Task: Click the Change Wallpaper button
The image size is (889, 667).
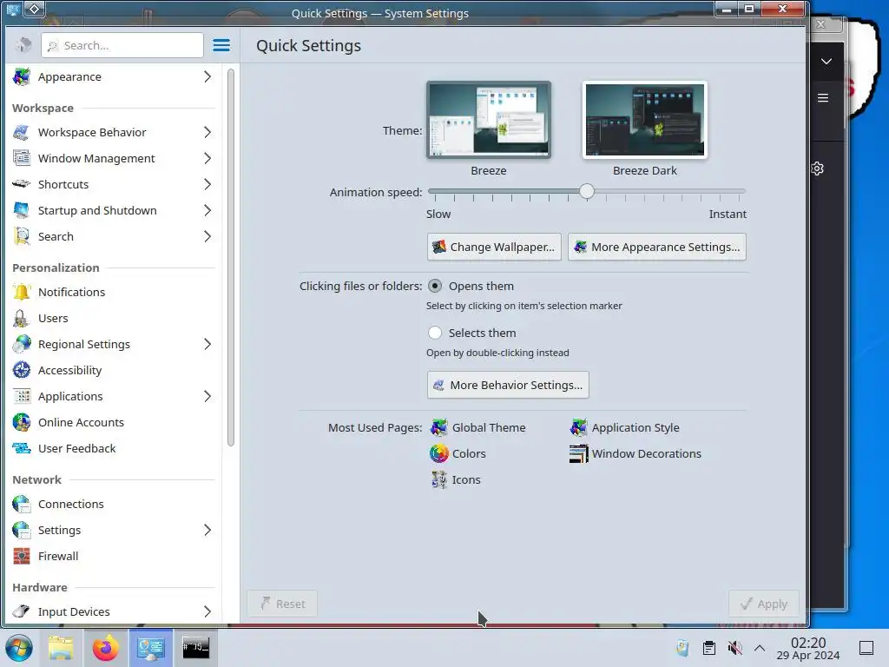Action: point(494,247)
